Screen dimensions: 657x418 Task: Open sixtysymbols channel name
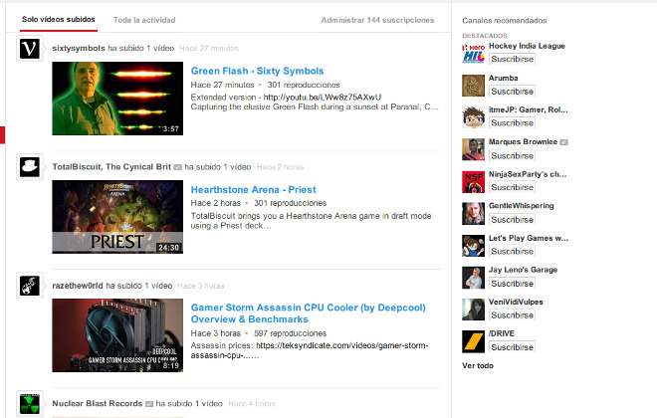(79, 48)
